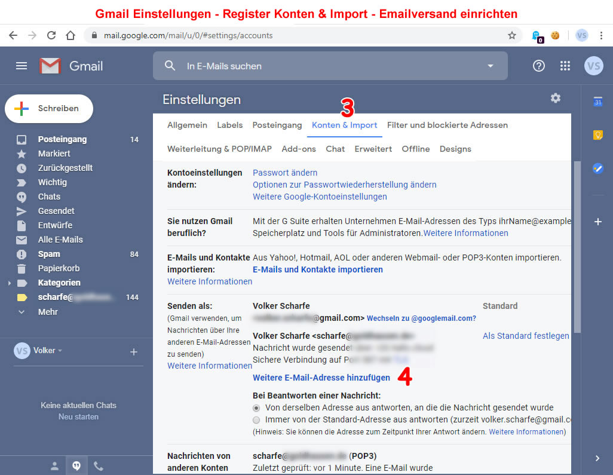Image resolution: width=613 pixels, height=475 pixels.
Task: Open Optionen zur Passwortwiederherstellung ändern link
Action: pyautogui.click(x=344, y=185)
